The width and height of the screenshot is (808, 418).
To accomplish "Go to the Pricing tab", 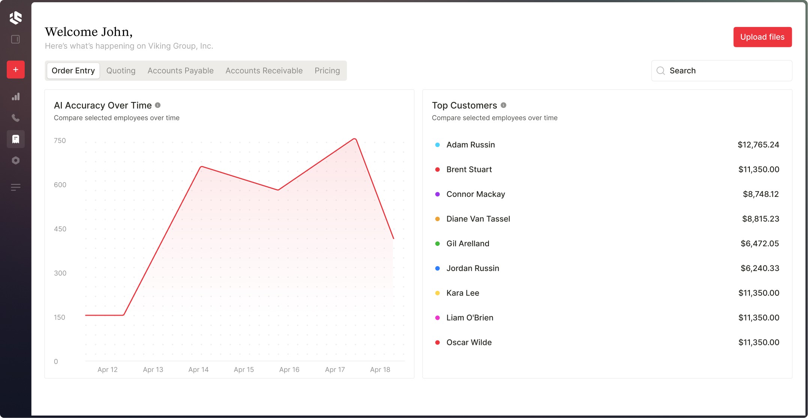I will (x=327, y=71).
